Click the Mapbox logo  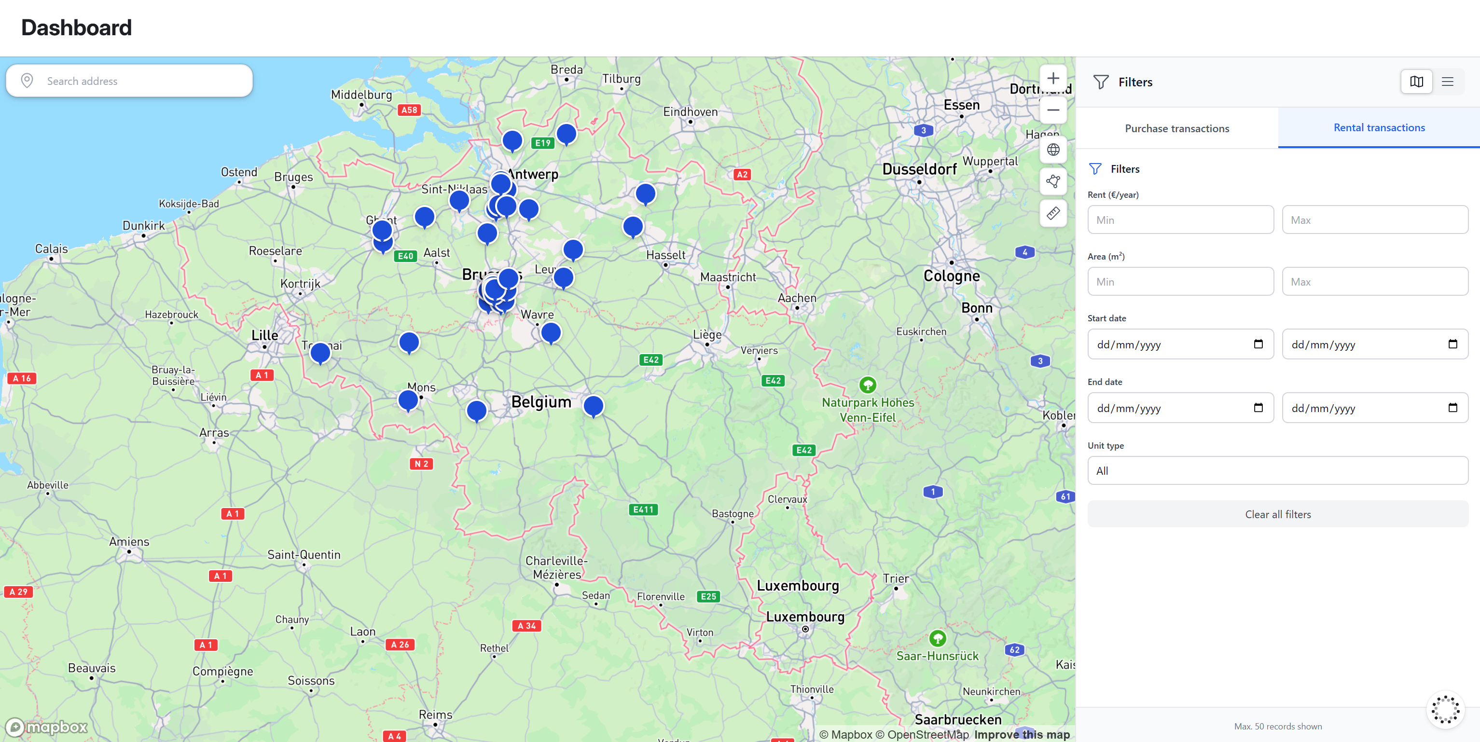point(46,727)
